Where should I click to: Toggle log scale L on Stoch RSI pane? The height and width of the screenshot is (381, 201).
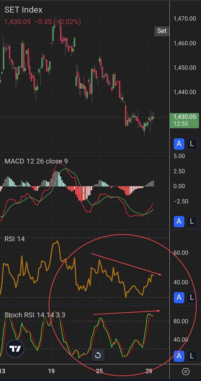[192, 356]
